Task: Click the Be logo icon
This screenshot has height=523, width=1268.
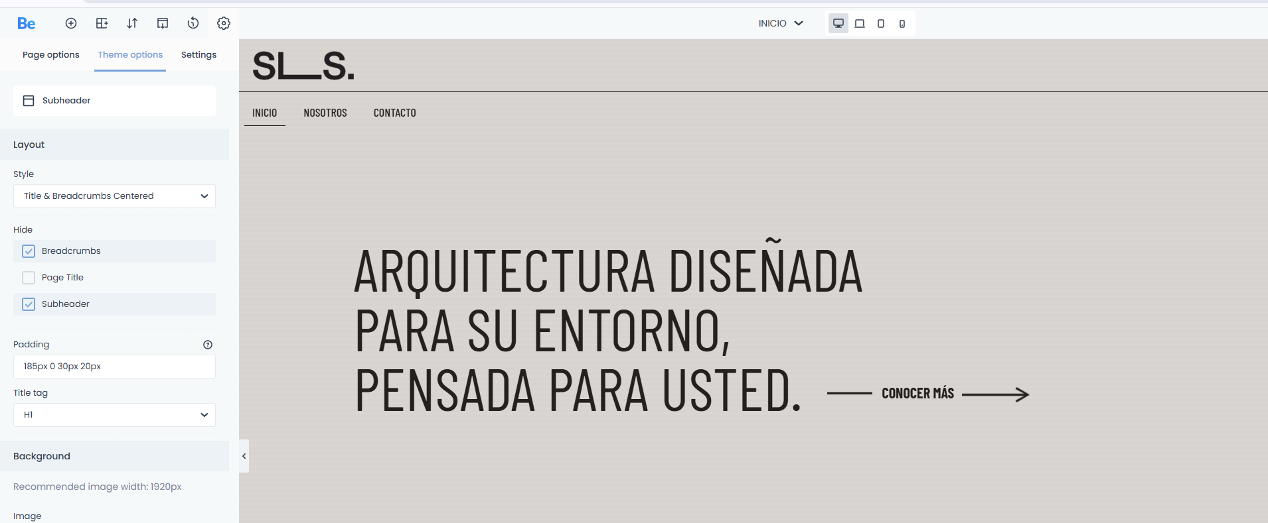Action: (x=27, y=23)
